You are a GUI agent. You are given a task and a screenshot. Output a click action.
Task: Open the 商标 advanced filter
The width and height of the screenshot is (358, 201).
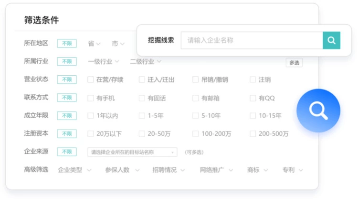coord(257,170)
